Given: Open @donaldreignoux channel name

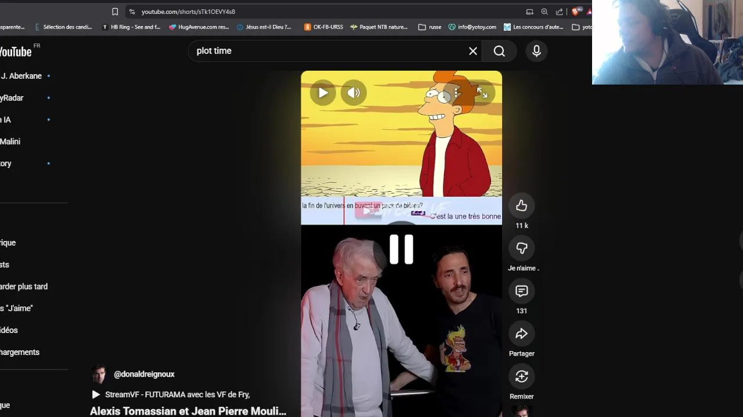Looking at the screenshot, I should coord(144,374).
